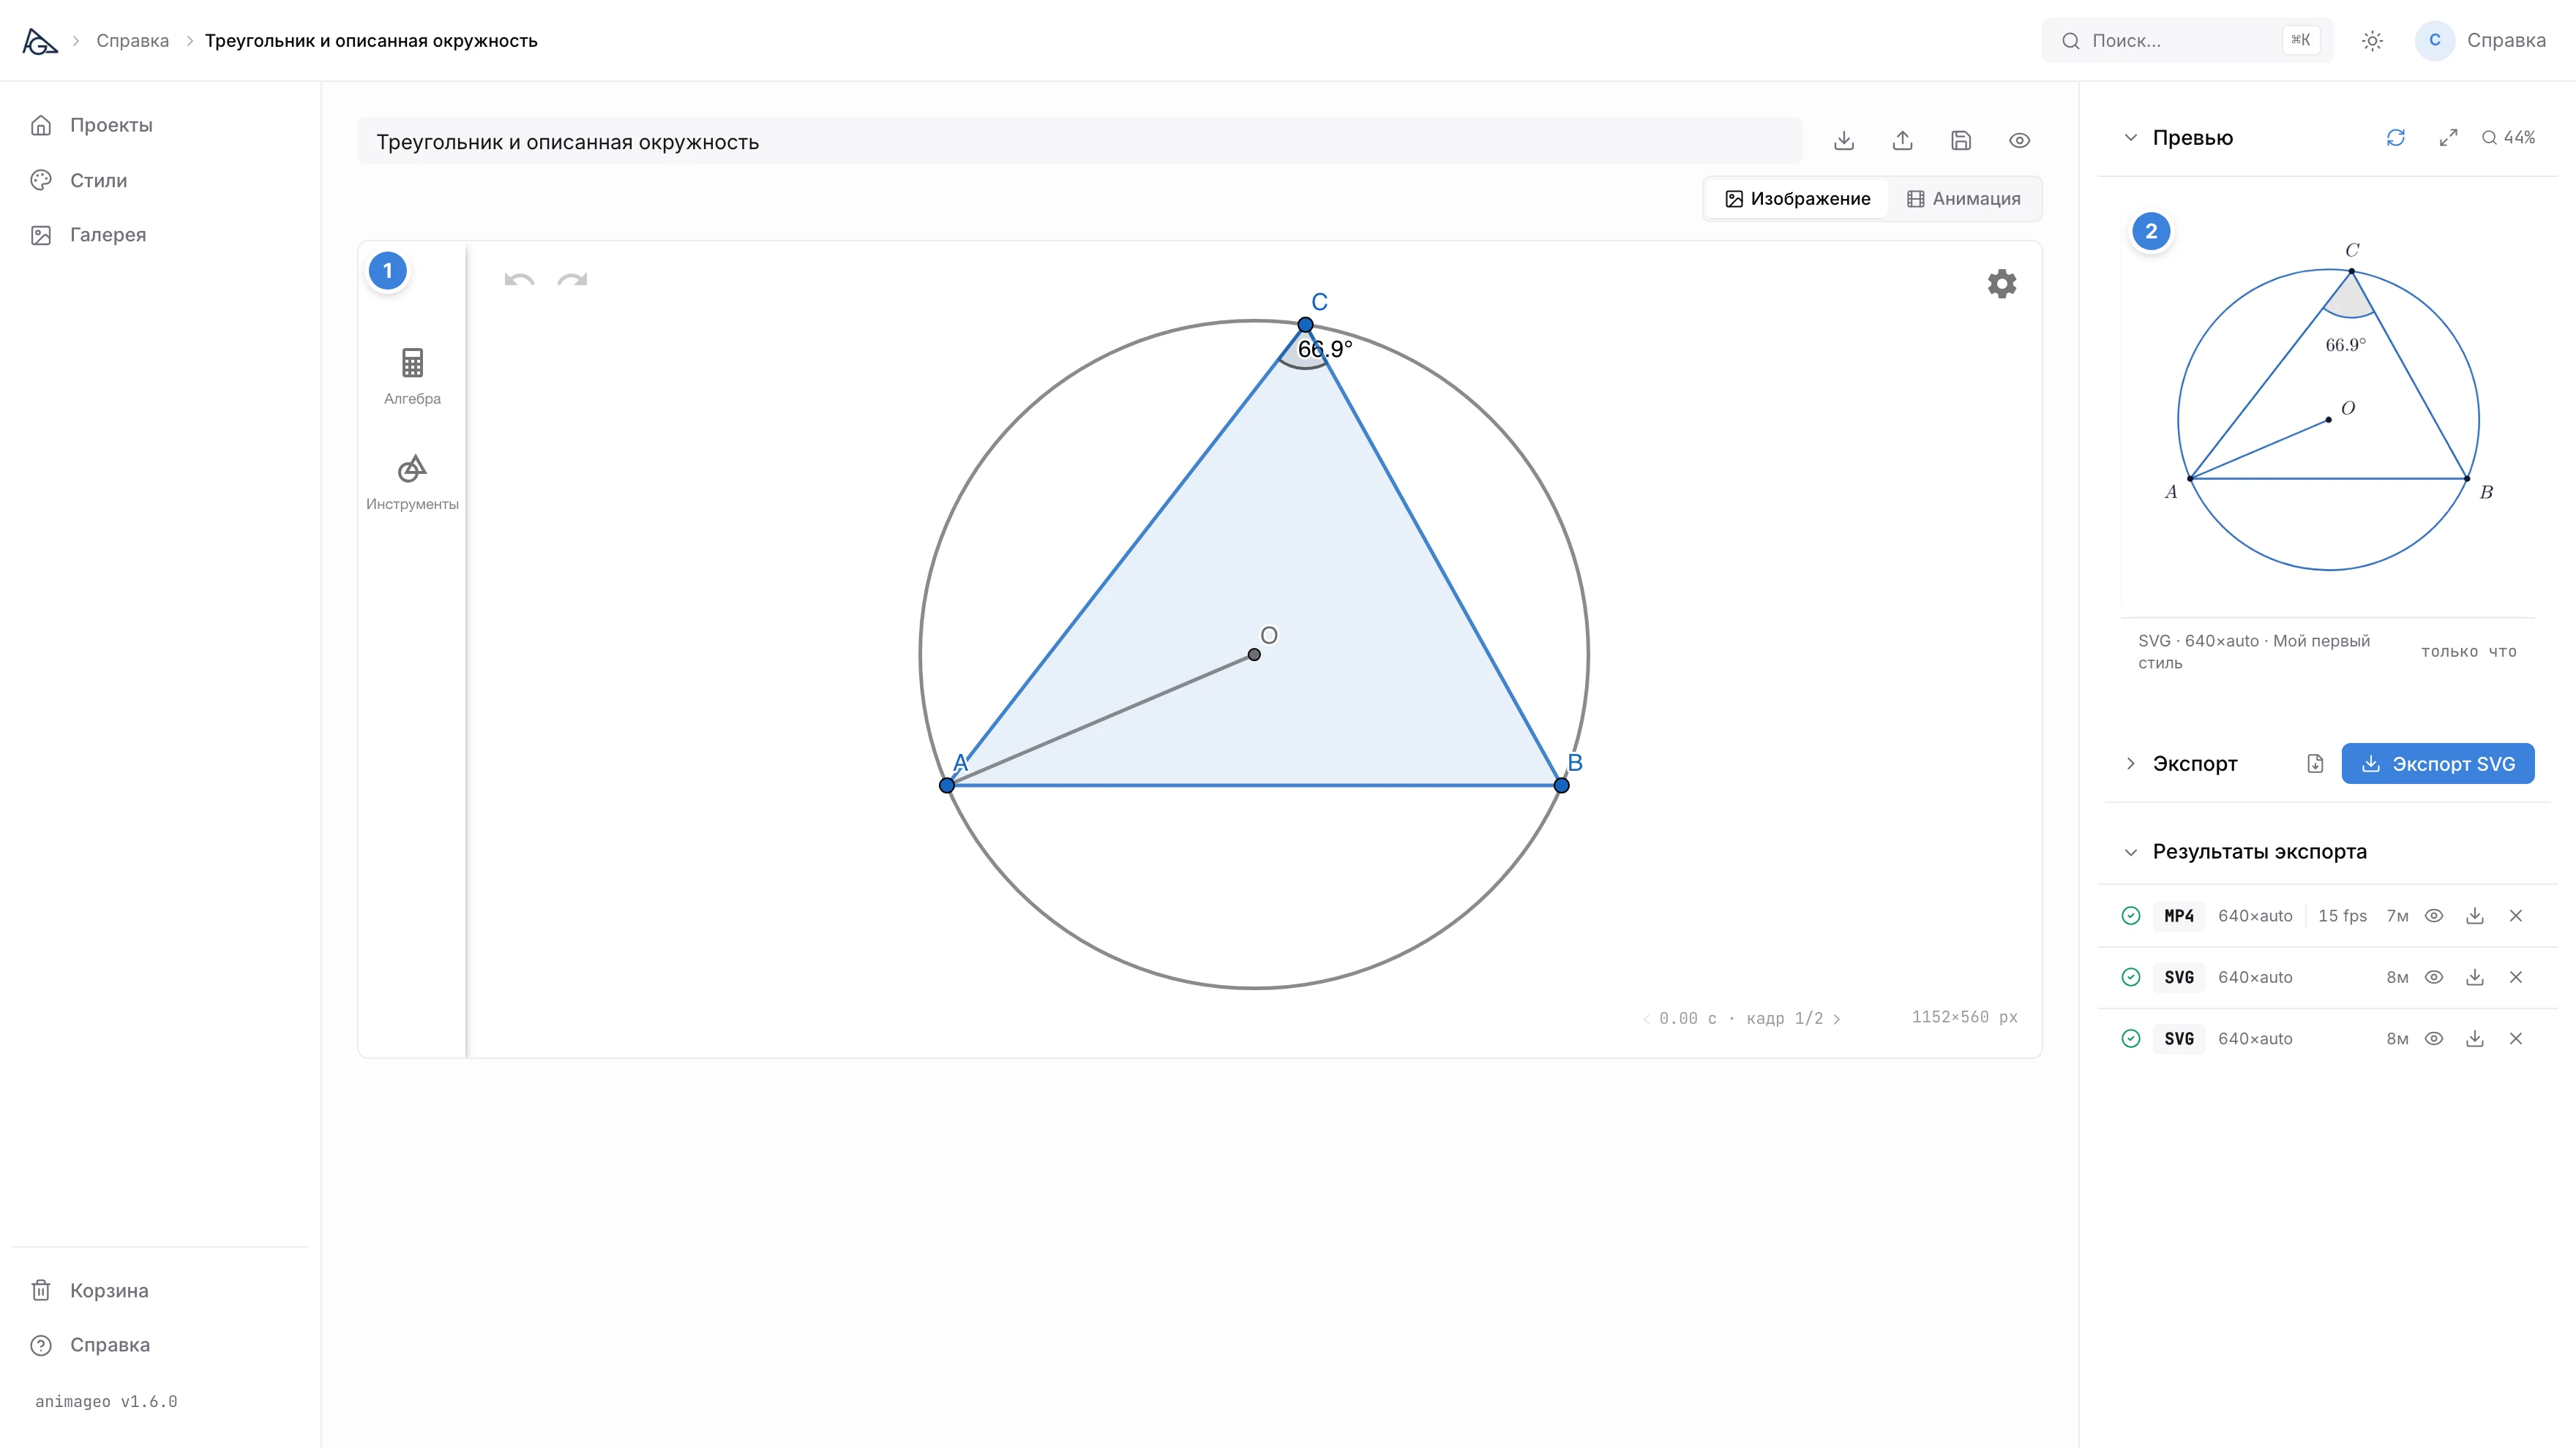
Task: Click the export file icon near Экспорт
Action: tap(2315, 763)
